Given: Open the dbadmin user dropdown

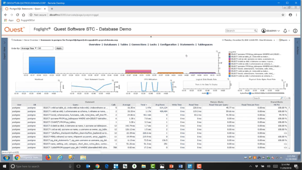Looking at the screenshot, I should (270, 31).
